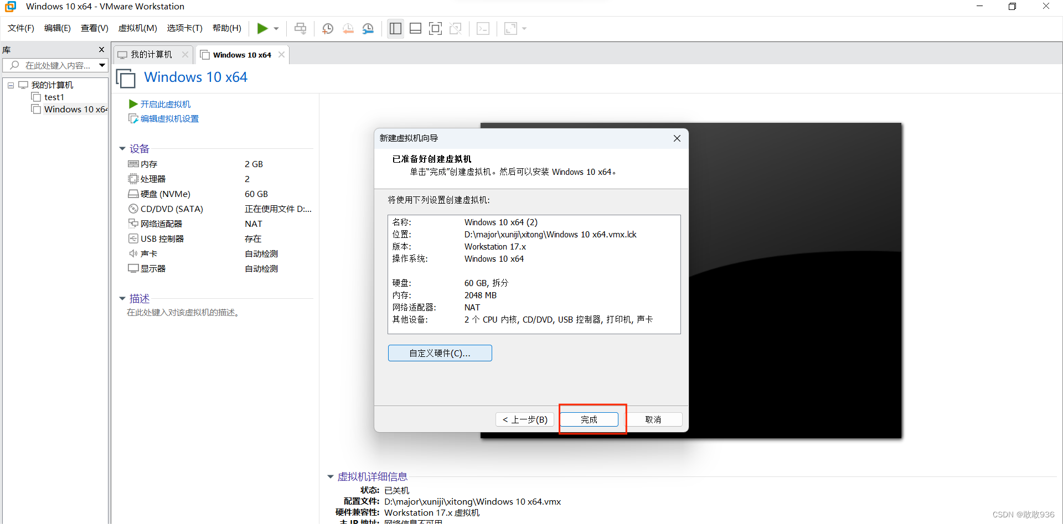
Task: Power on the virtual machine using the green play icon
Action: tap(263, 28)
